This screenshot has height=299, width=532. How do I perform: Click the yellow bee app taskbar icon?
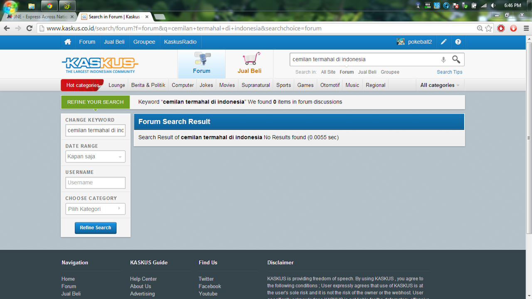tap(67, 6)
